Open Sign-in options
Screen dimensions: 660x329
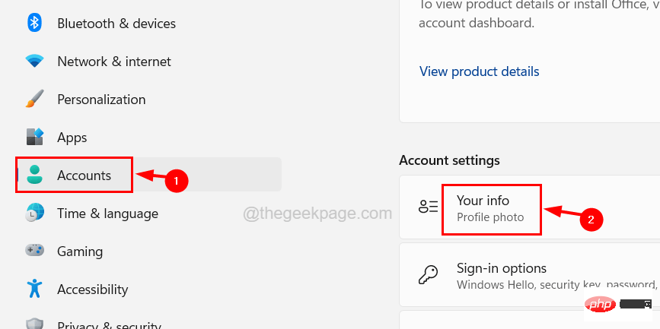530,275
